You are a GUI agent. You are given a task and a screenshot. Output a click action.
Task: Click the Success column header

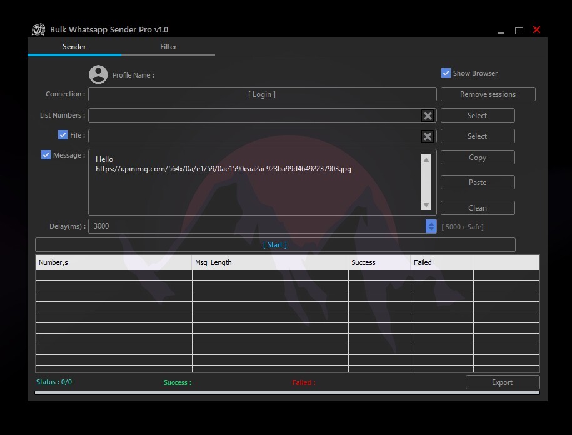pyautogui.click(x=379, y=262)
